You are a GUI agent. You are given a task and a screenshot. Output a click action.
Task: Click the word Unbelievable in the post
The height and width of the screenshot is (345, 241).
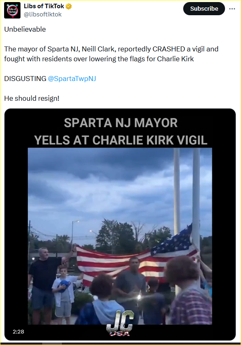(x=25, y=29)
